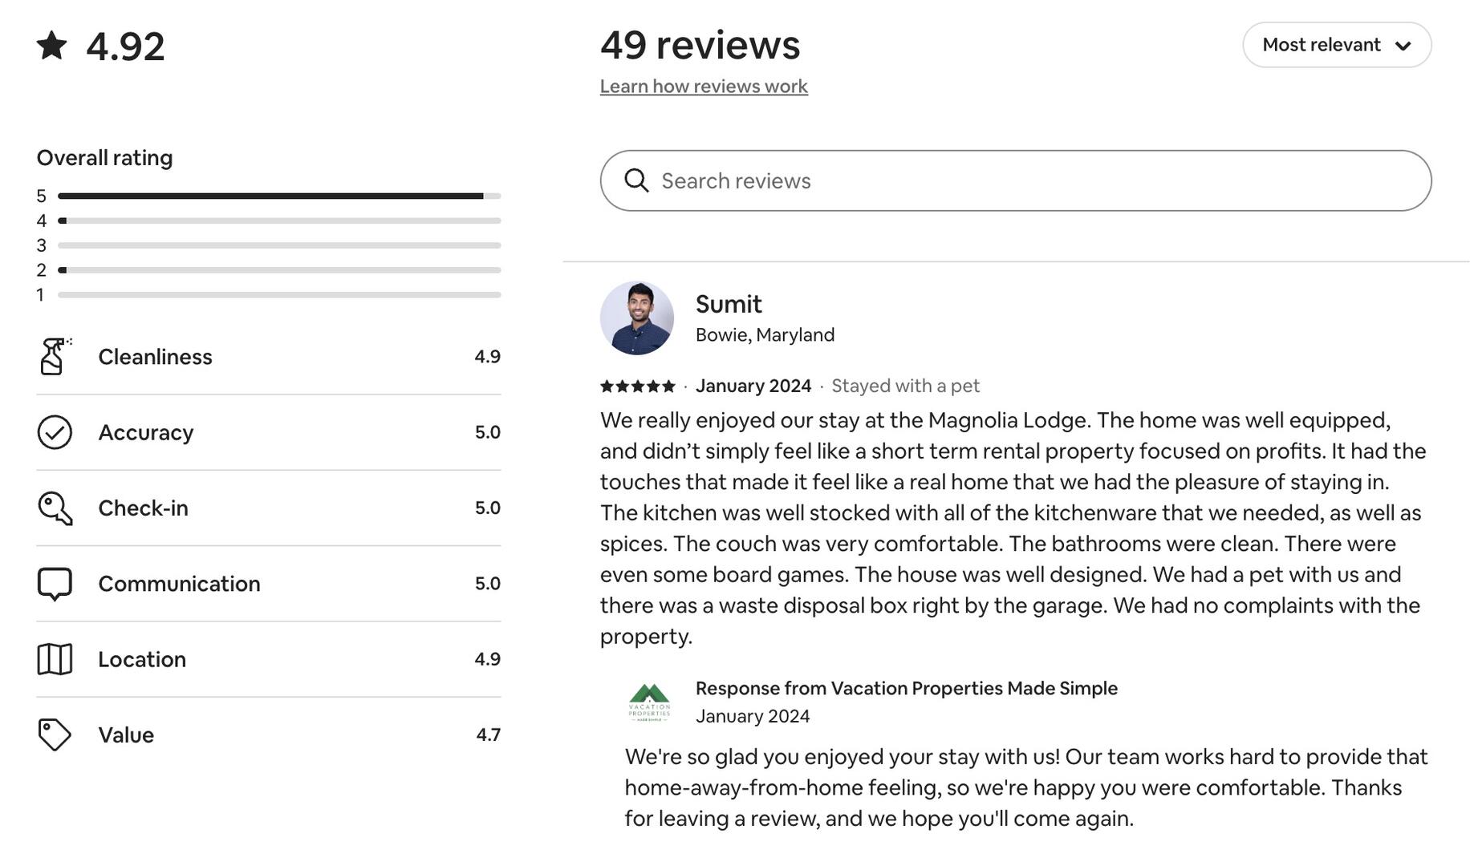The width and height of the screenshot is (1478, 866).
Task: Click the 5-star rating bar
Action: (x=279, y=196)
